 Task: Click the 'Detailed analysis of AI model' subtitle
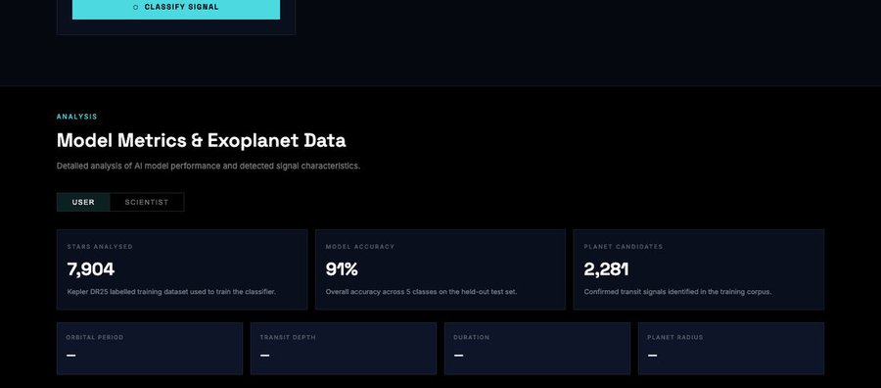209,167
